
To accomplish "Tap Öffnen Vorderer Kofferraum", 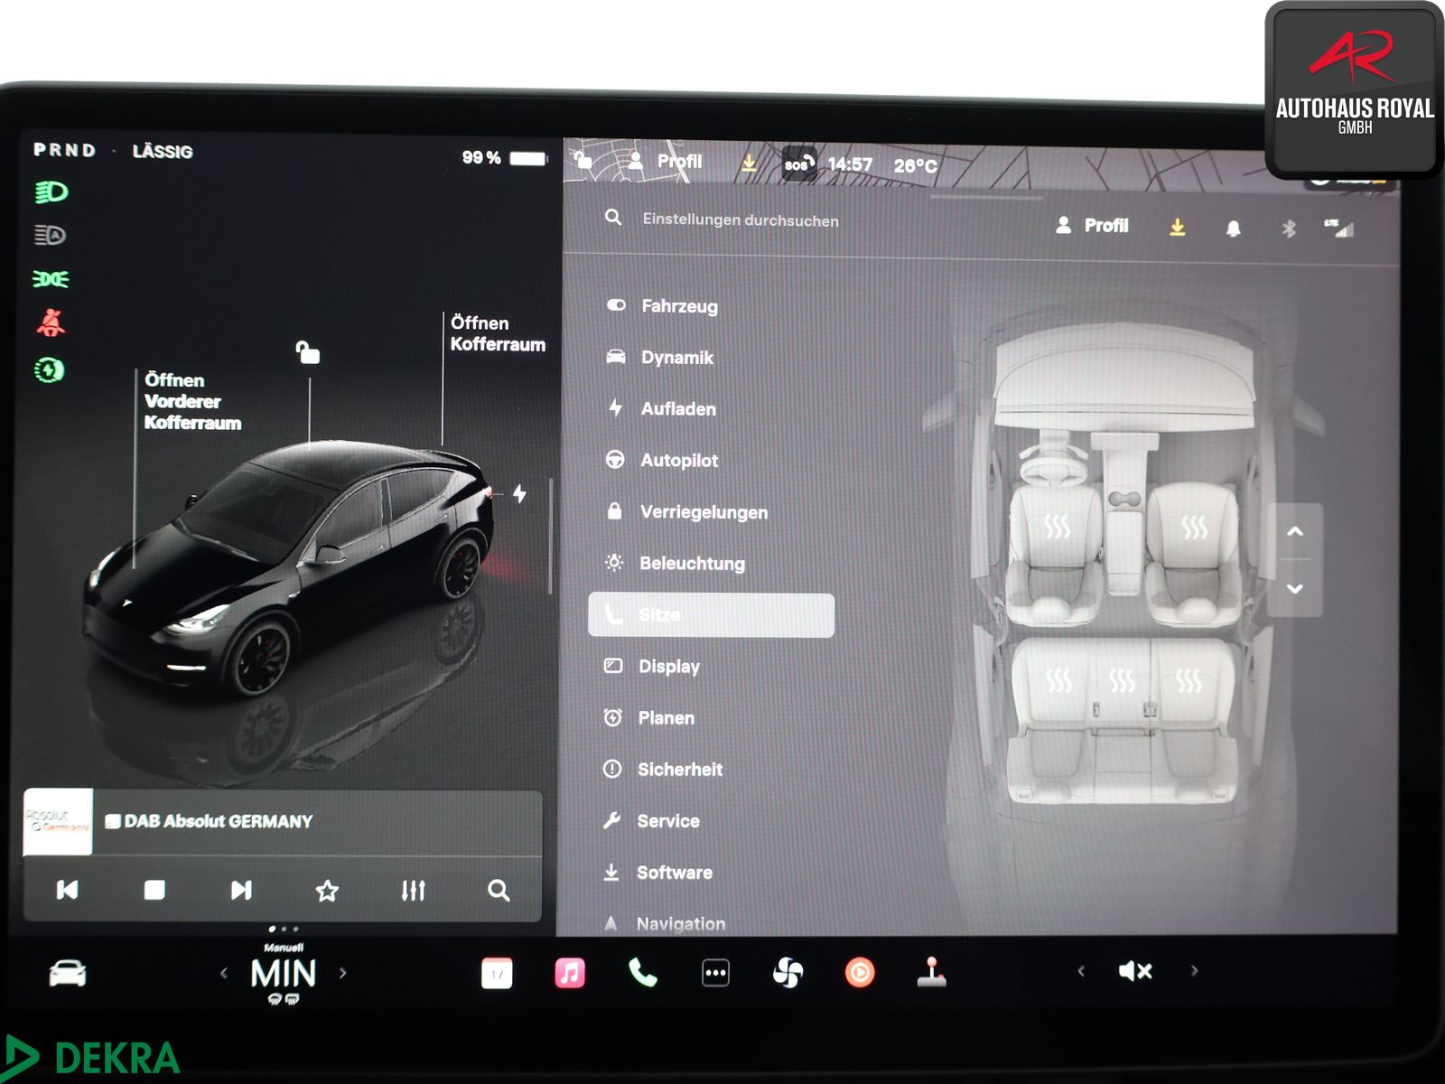I will pyautogui.click(x=192, y=401).
